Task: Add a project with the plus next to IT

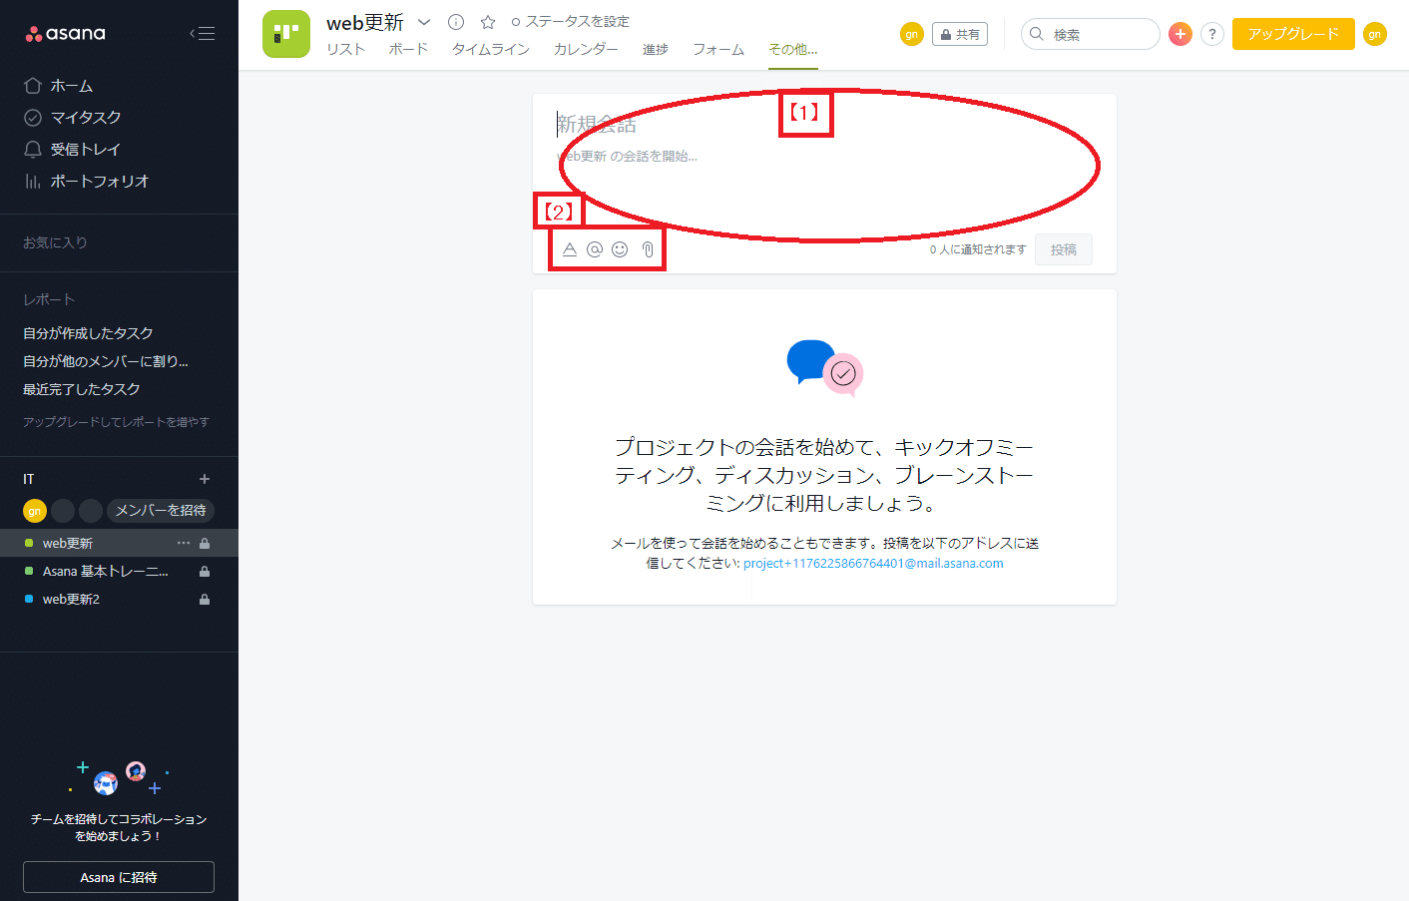Action: (x=205, y=479)
